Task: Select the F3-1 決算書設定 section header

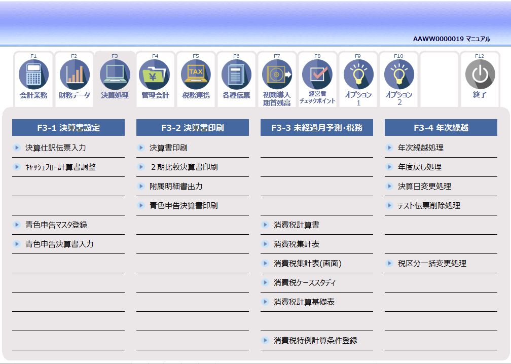Action: click(68, 127)
